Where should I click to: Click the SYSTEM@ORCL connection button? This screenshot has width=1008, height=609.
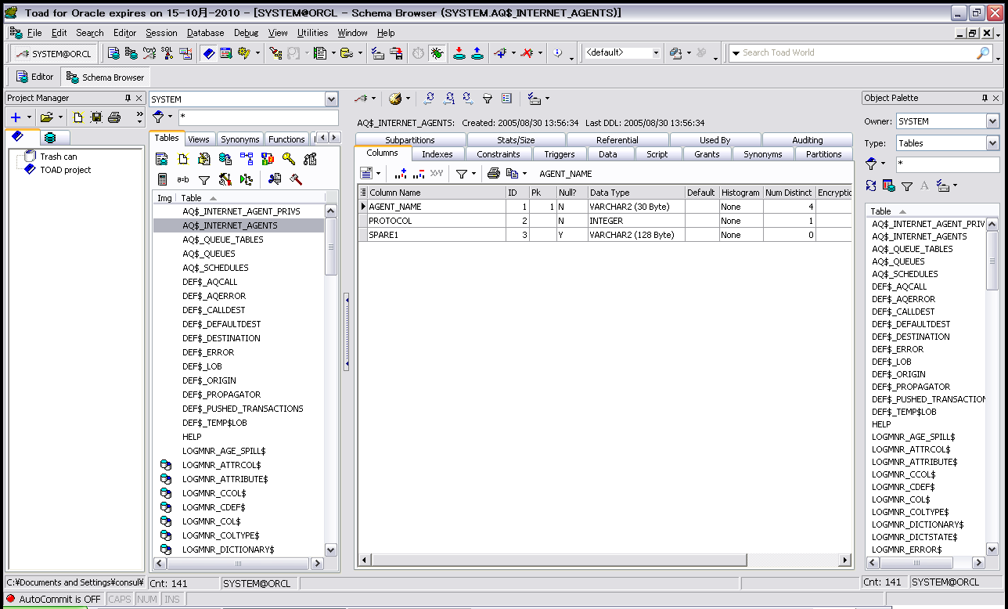pyautogui.click(x=53, y=53)
